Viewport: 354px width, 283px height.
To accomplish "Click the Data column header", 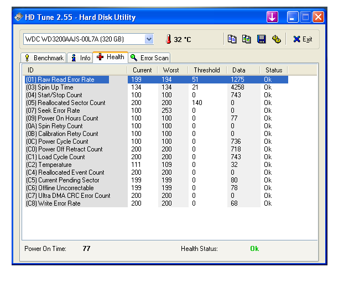I will tap(243, 70).
